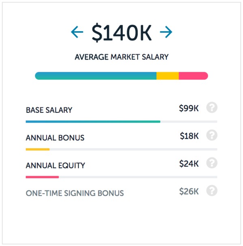Click the pink Annual Equity progress bar
This screenshot has width=243, height=246.
point(42,177)
